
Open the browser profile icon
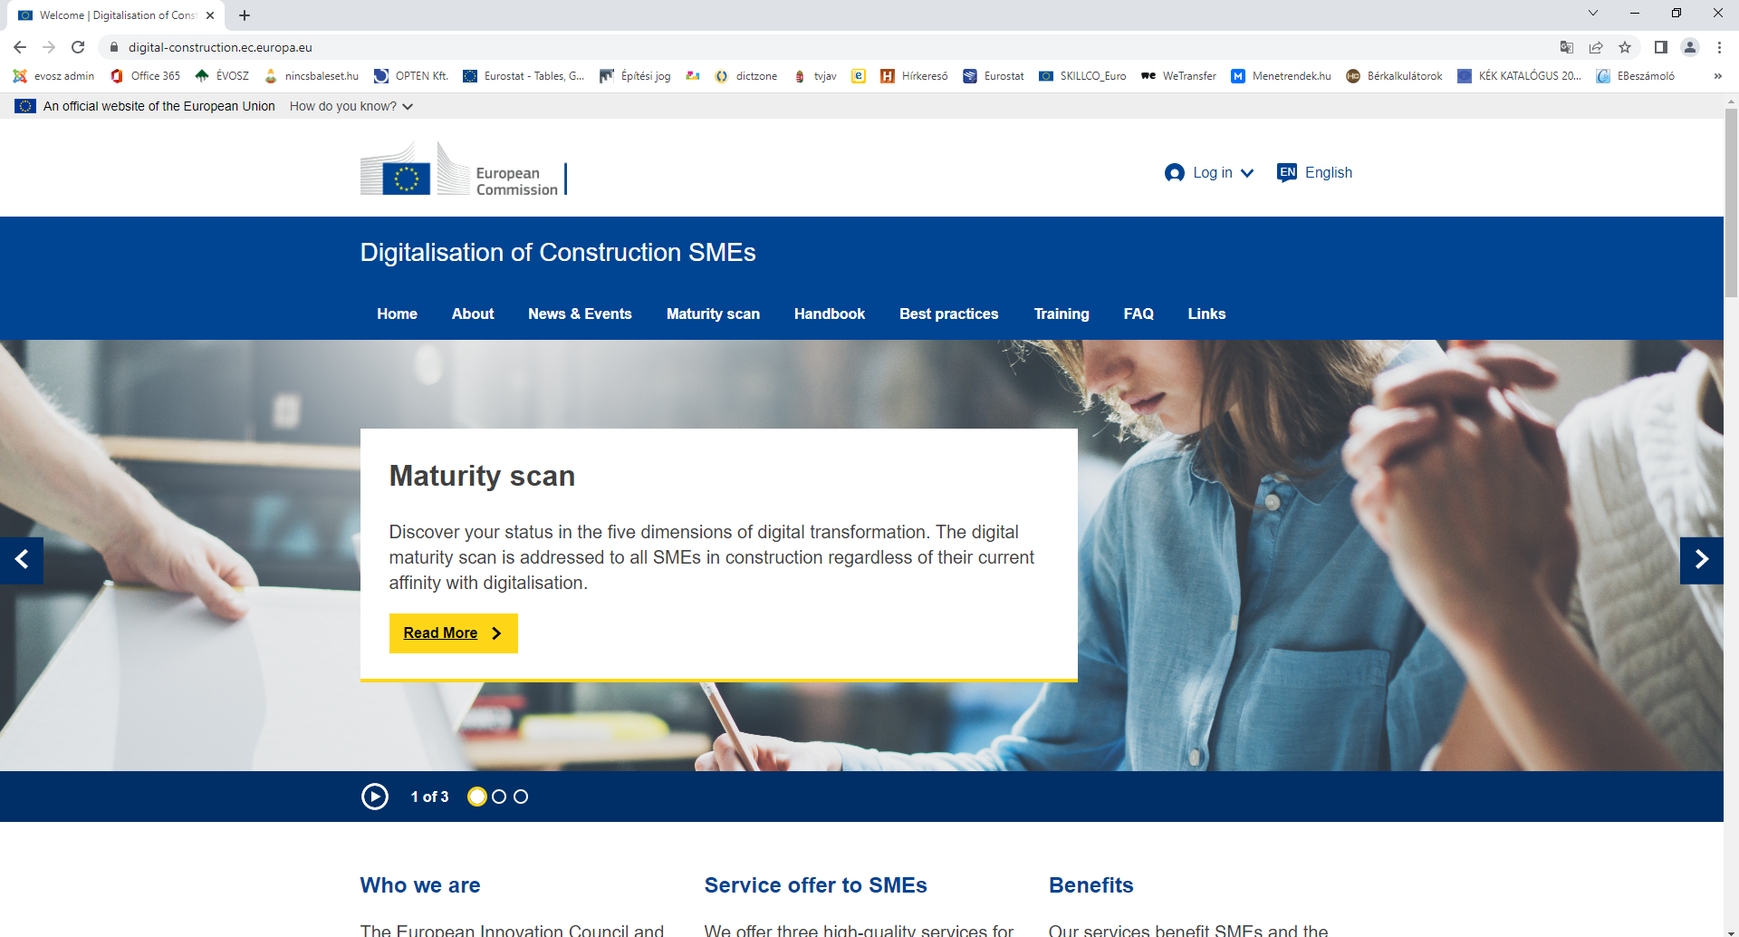1690,47
